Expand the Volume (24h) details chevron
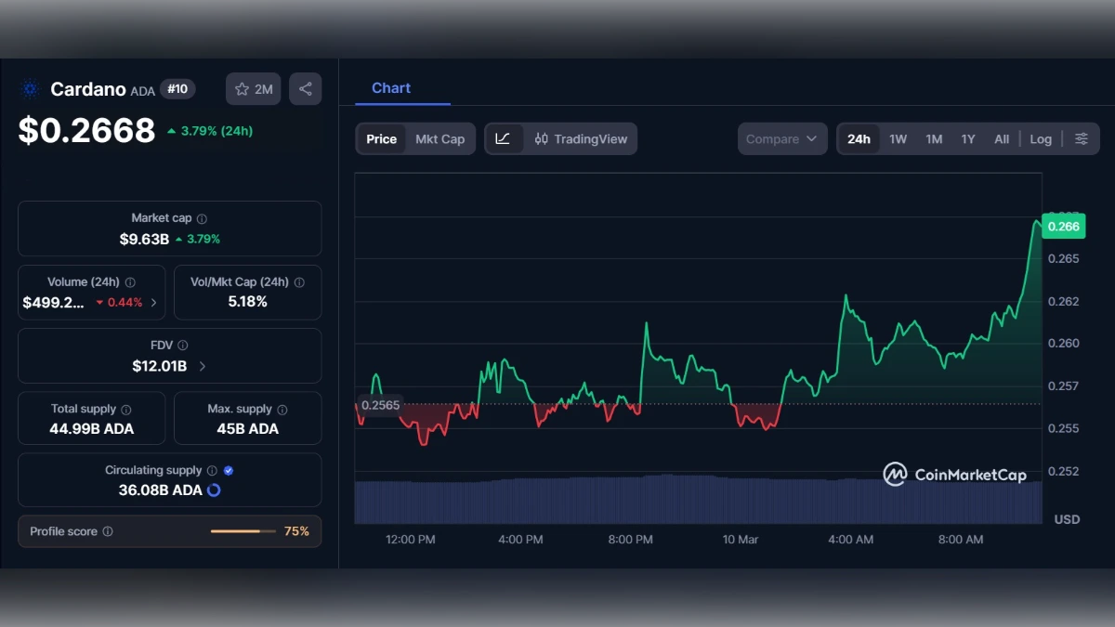Screen dimensions: 1115x627 coord(152,301)
